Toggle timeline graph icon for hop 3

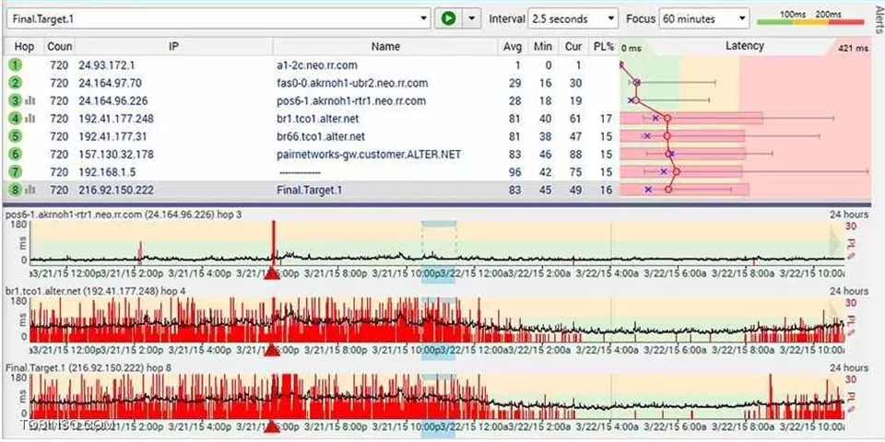pyautogui.click(x=30, y=100)
